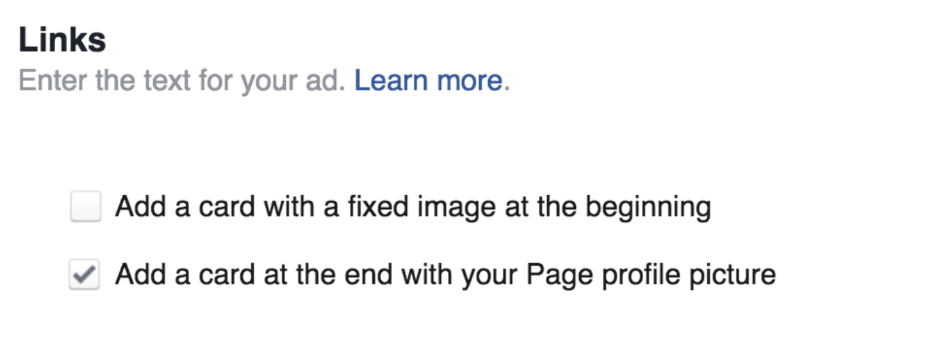Tick the empty checkbox above the checked one

(86, 207)
